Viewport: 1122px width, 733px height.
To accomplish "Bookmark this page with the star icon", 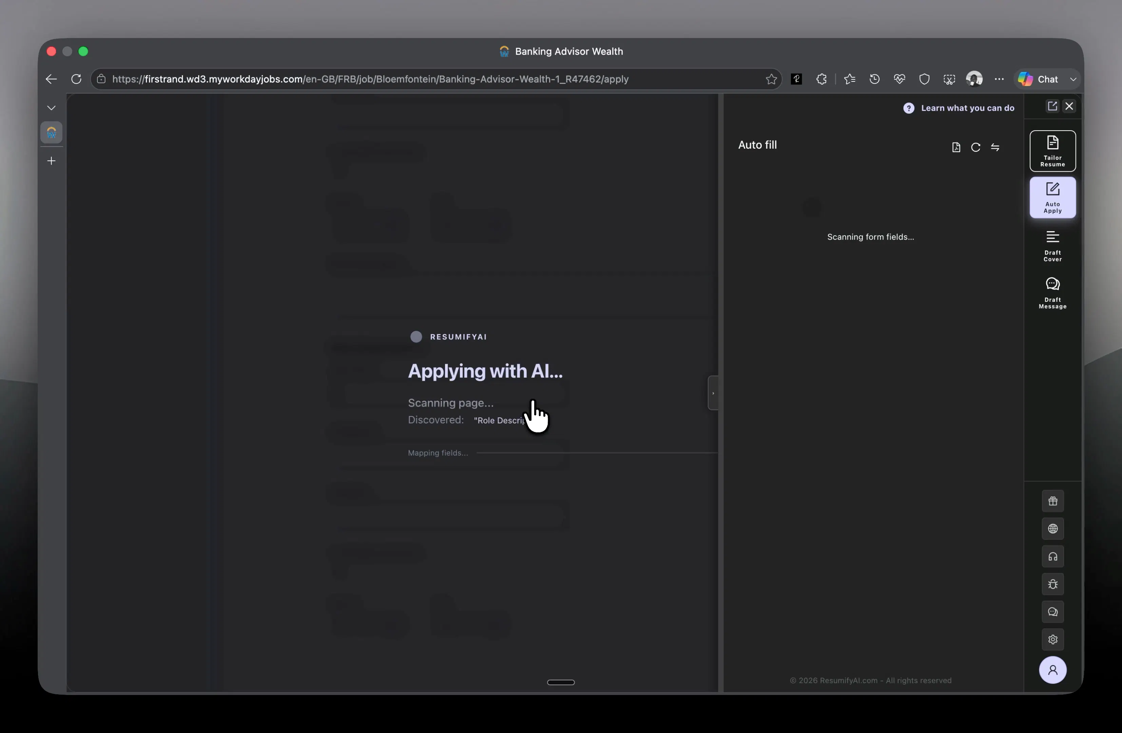I will click(771, 79).
